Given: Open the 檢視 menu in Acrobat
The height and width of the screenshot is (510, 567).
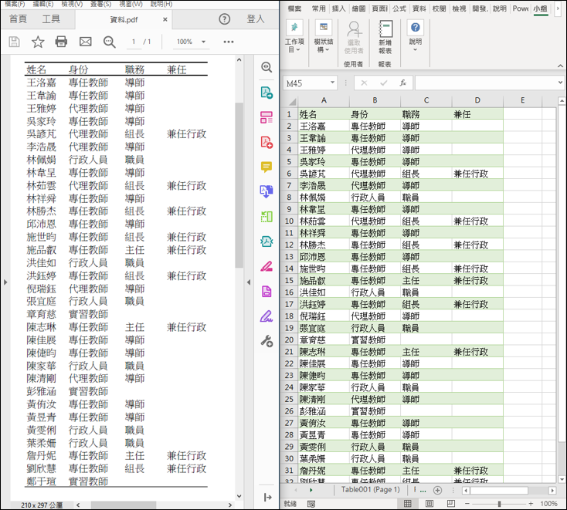Looking at the screenshot, I should click(72, 4).
